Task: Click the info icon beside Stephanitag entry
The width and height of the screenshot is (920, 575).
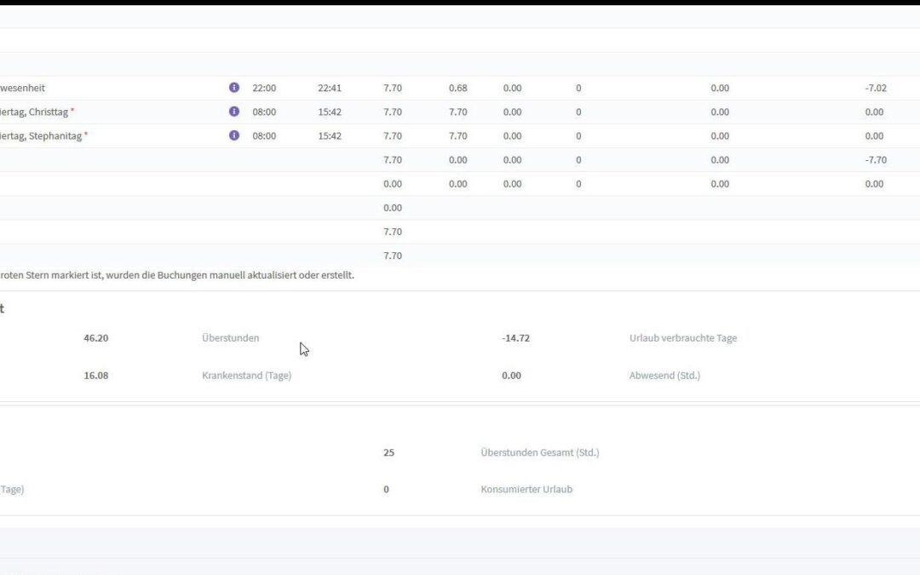Action: [233, 135]
